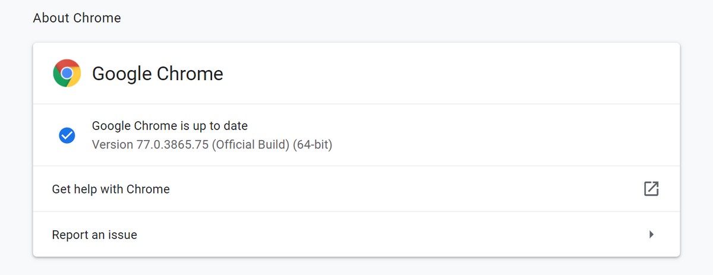Click blank middle area of Get help row
713x275 pixels.
pos(404,189)
